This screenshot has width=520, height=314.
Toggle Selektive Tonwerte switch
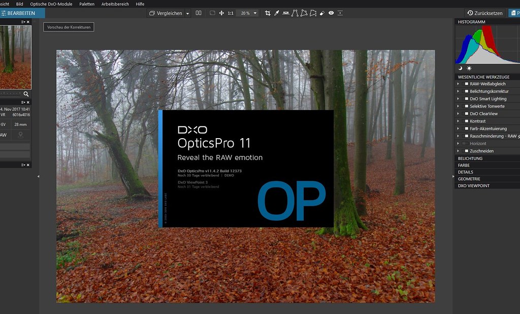pyautogui.click(x=466, y=106)
